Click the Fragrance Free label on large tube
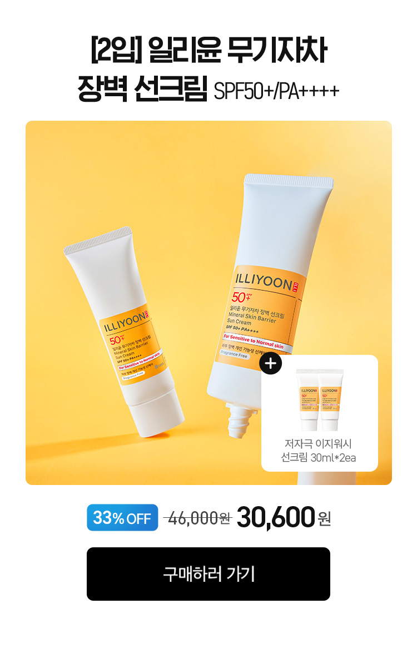Viewport: 417px width, 658px height. [x=234, y=354]
